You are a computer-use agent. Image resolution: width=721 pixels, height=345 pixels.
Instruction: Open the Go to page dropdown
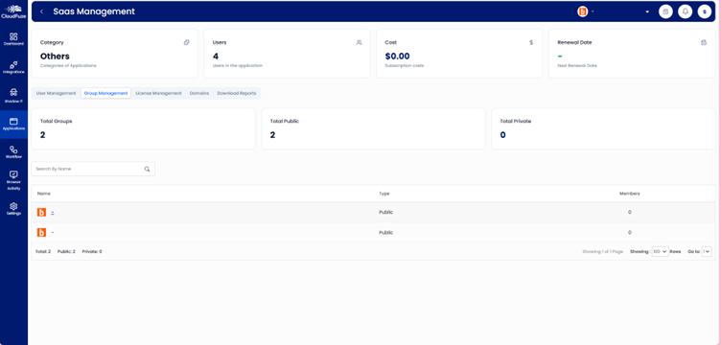(707, 251)
